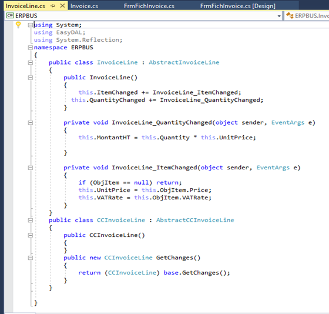Screen dimensions: 329x314
Task: Click the C# project icon beside ERPBUS
Action: [x=10, y=15]
